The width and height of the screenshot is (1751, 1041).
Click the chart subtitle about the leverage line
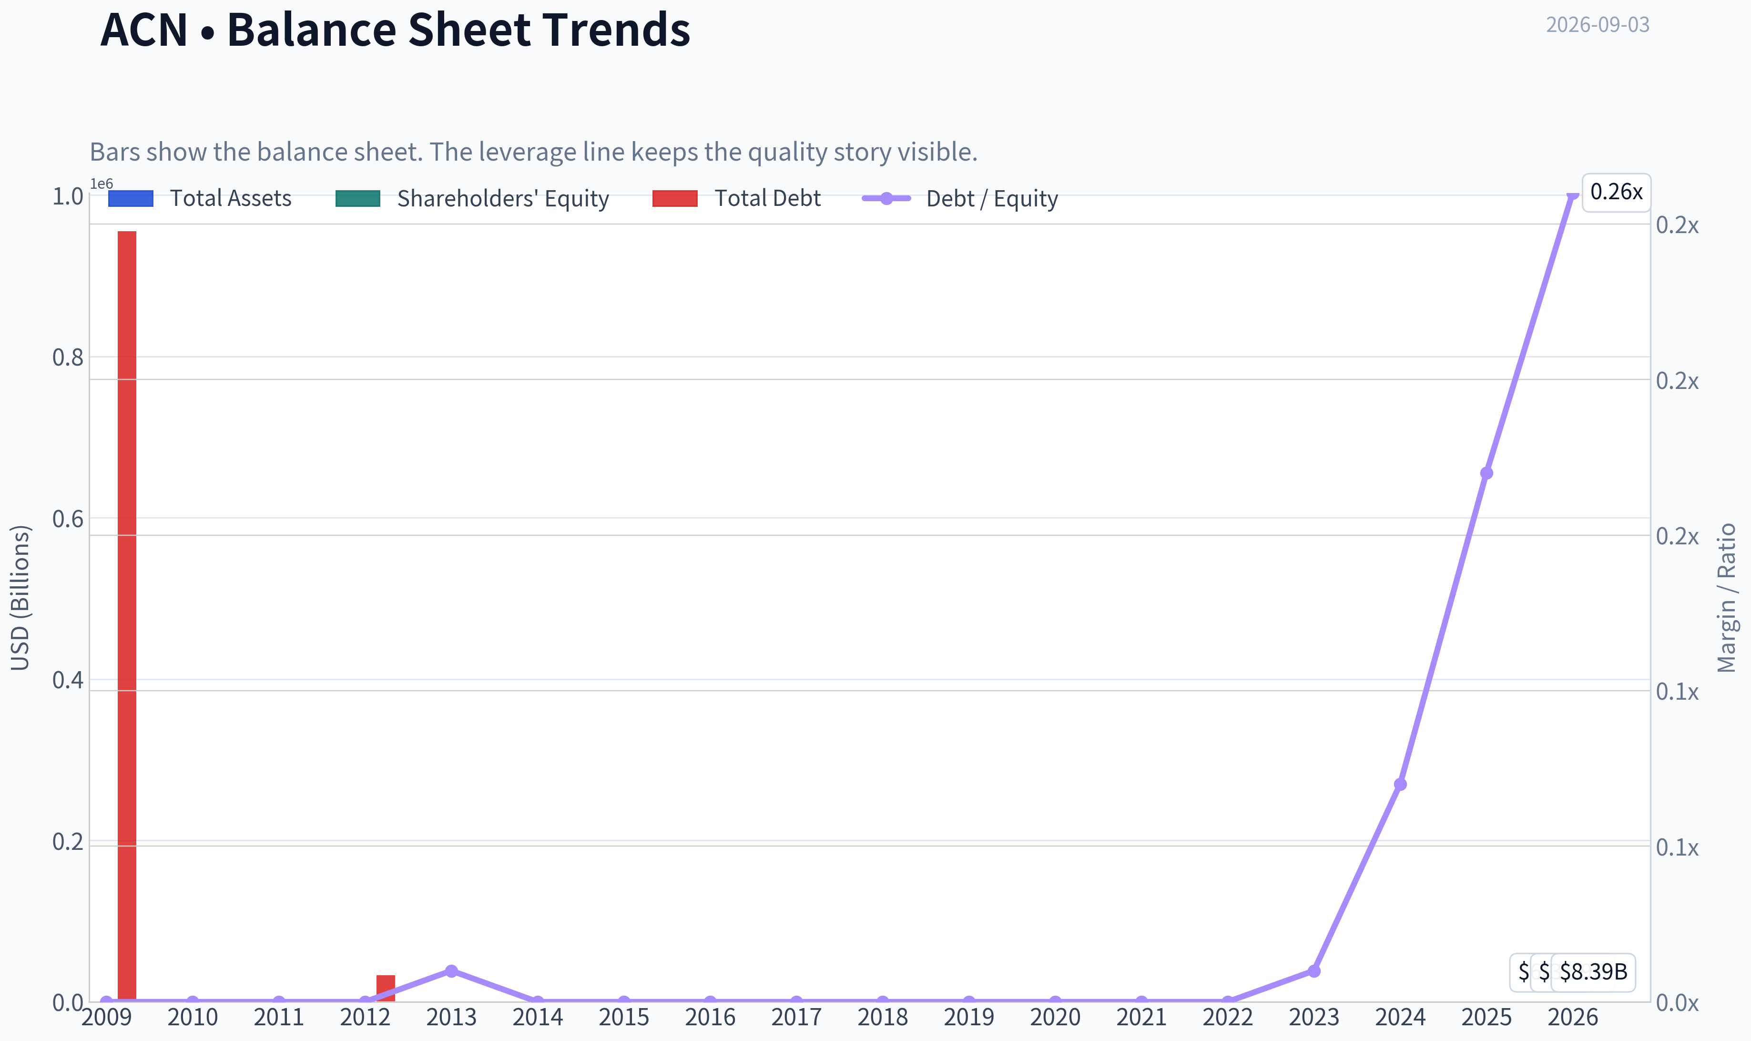coord(534,152)
